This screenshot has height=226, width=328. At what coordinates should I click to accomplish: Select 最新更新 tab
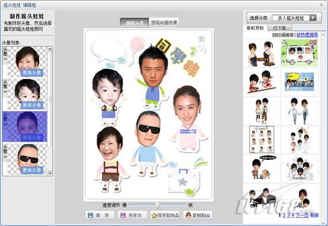[x=255, y=28]
